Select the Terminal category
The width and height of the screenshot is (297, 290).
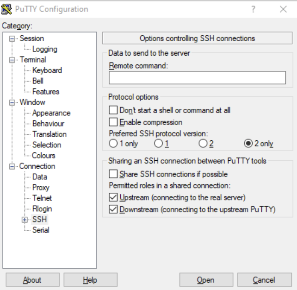(33, 60)
